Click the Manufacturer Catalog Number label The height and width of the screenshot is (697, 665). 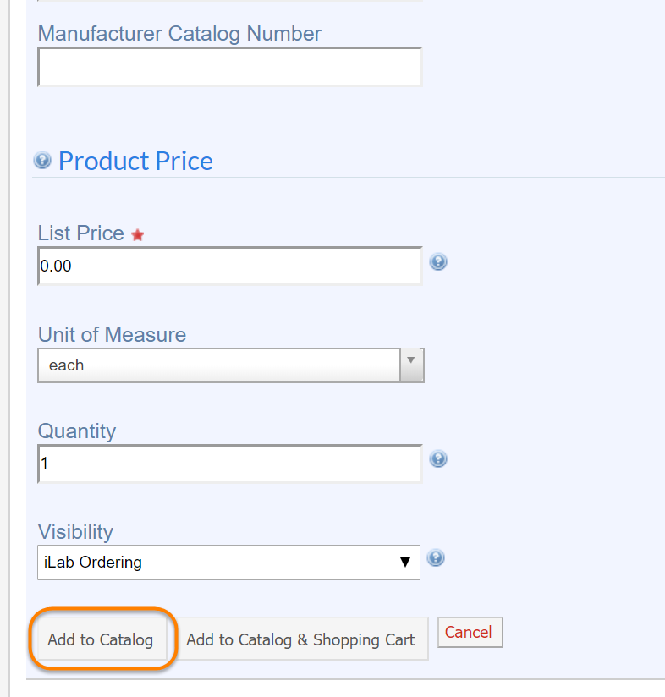[x=179, y=34]
